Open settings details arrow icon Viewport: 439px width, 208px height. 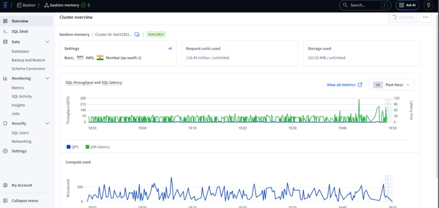tap(170, 48)
